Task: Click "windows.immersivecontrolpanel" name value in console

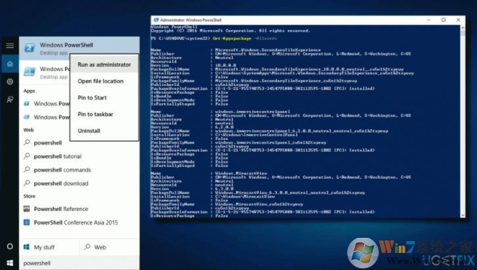Action: point(252,112)
